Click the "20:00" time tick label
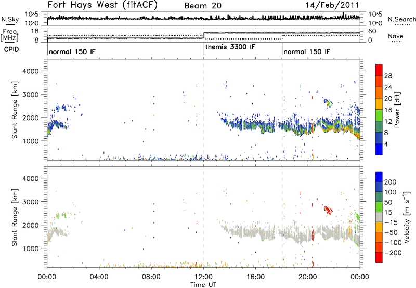The image size is (416, 288). 307,277
